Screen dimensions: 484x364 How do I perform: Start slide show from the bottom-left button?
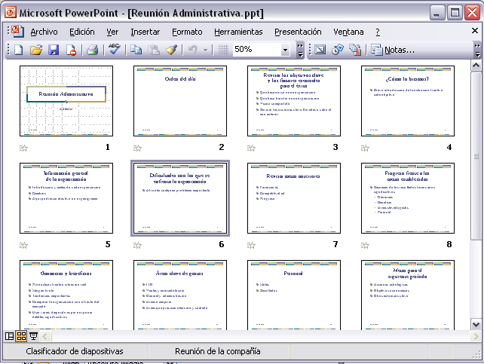click(34, 336)
